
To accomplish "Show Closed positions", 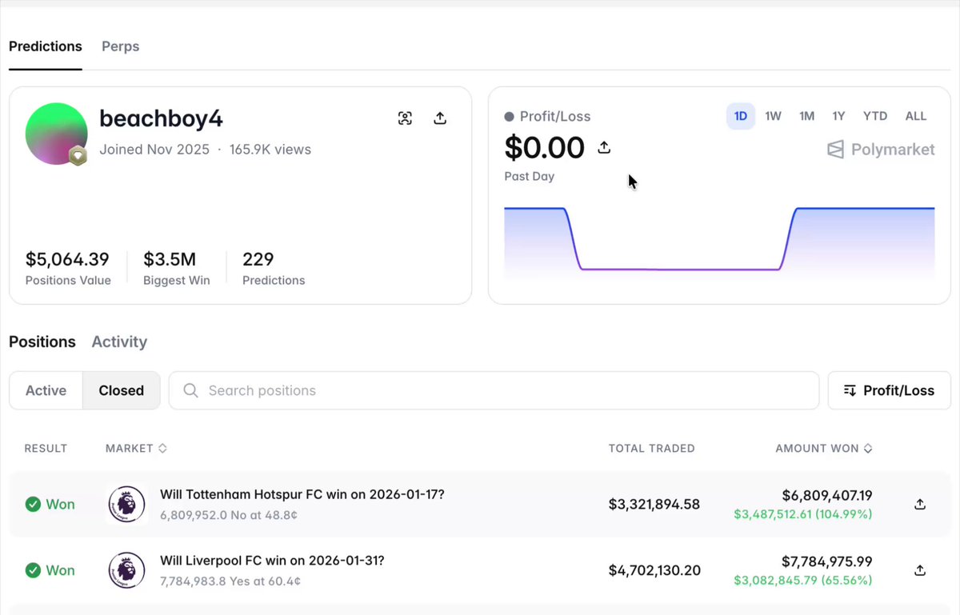I will tap(122, 390).
